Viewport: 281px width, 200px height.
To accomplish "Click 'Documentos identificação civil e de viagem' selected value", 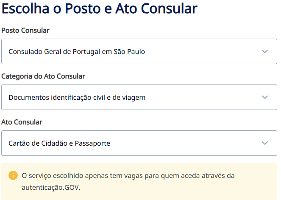I will point(77,98).
